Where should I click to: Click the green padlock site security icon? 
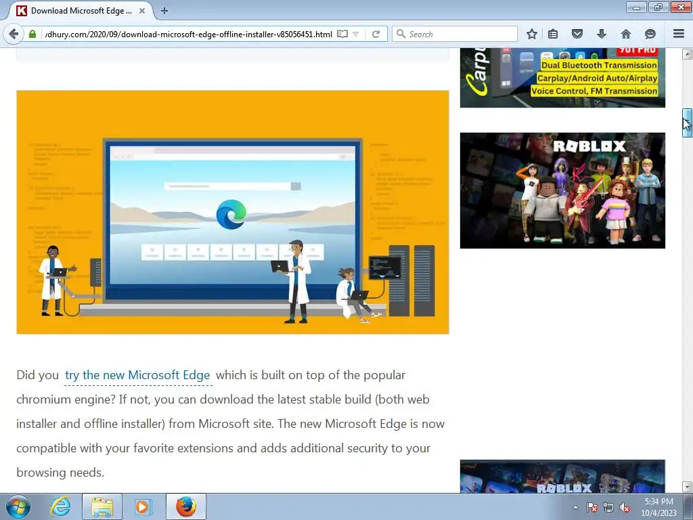[x=32, y=34]
